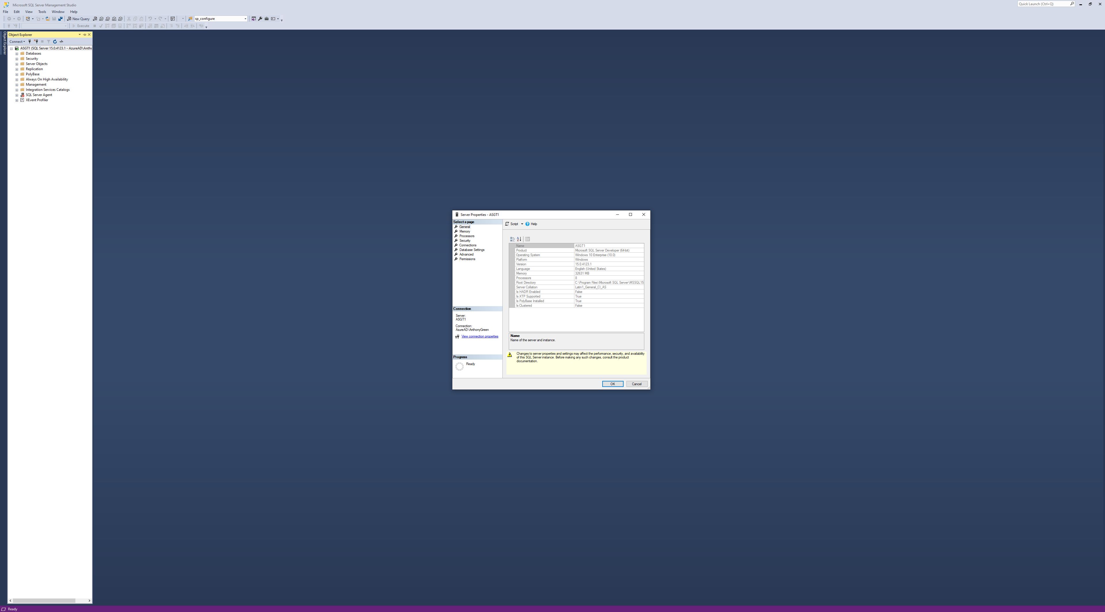The width and height of the screenshot is (1105, 612).
Task: Click the New Query toolbar button
Action: coord(79,19)
